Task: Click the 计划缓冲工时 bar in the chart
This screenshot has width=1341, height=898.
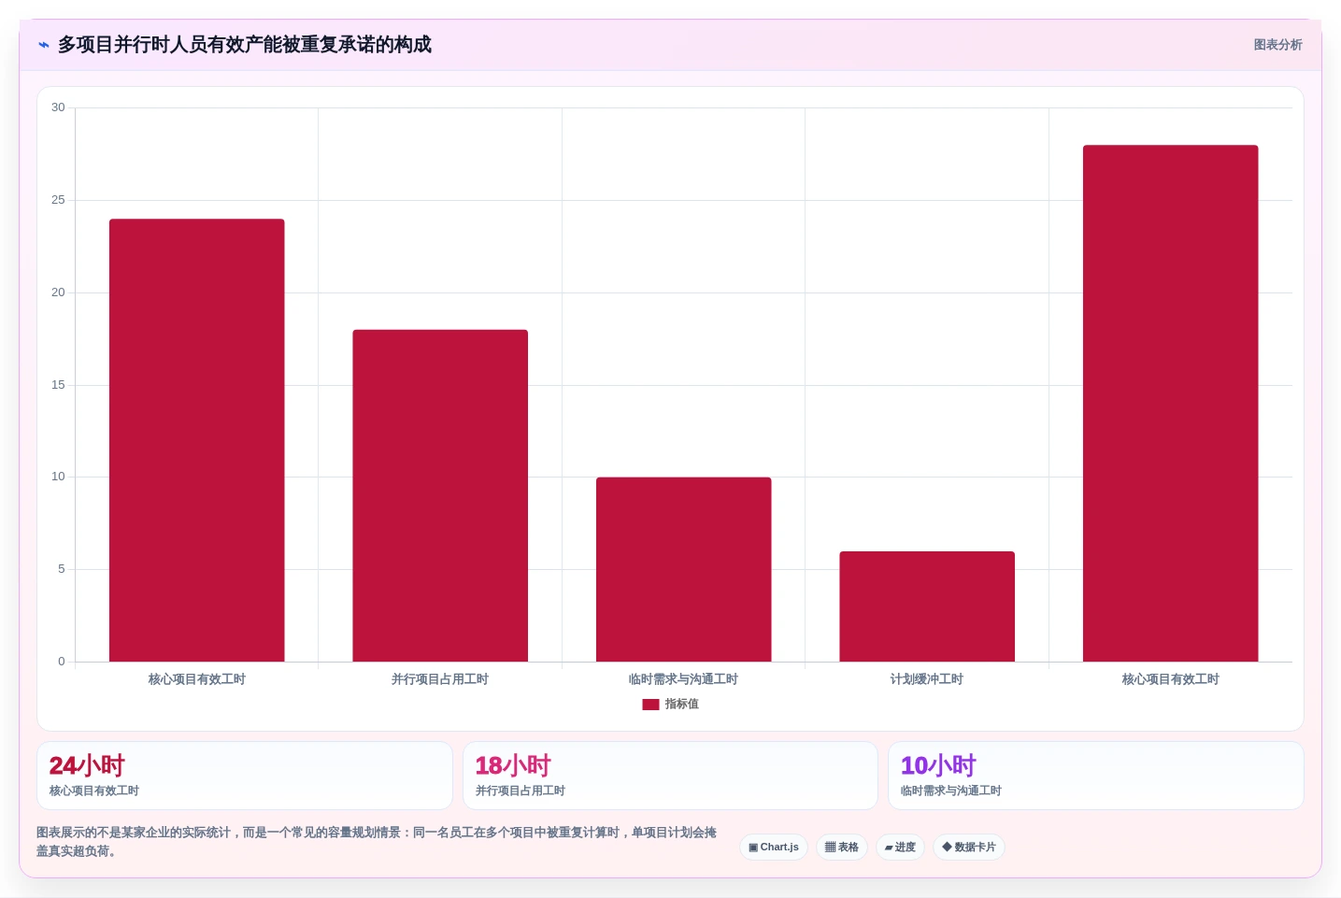Action: [x=927, y=606]
